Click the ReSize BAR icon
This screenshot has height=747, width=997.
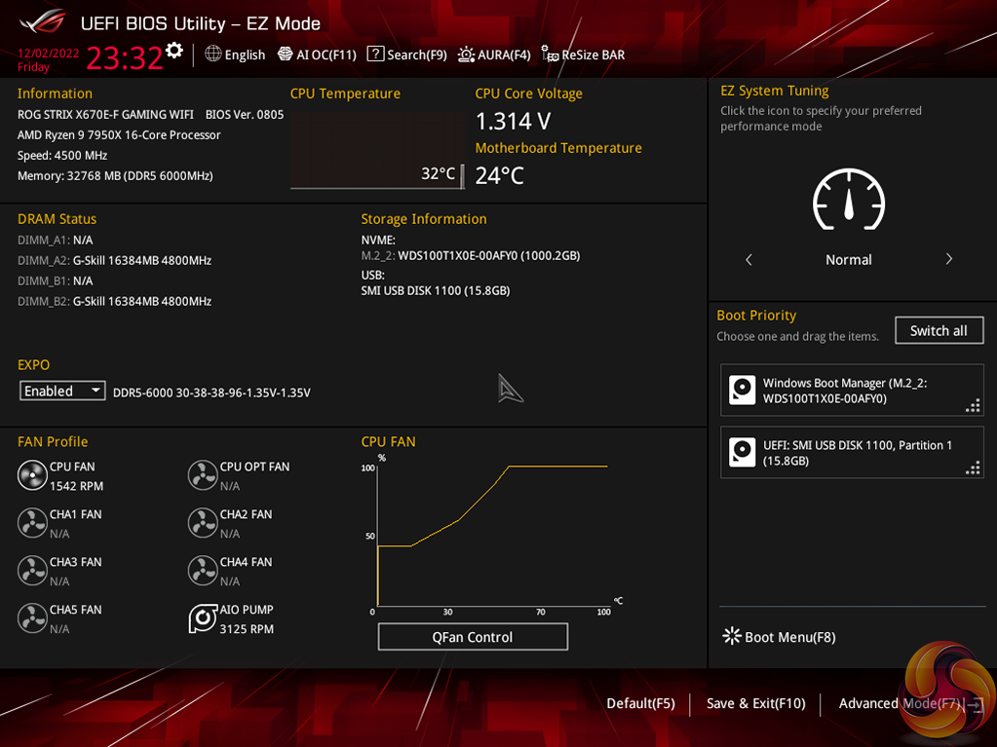click(550, 54)
